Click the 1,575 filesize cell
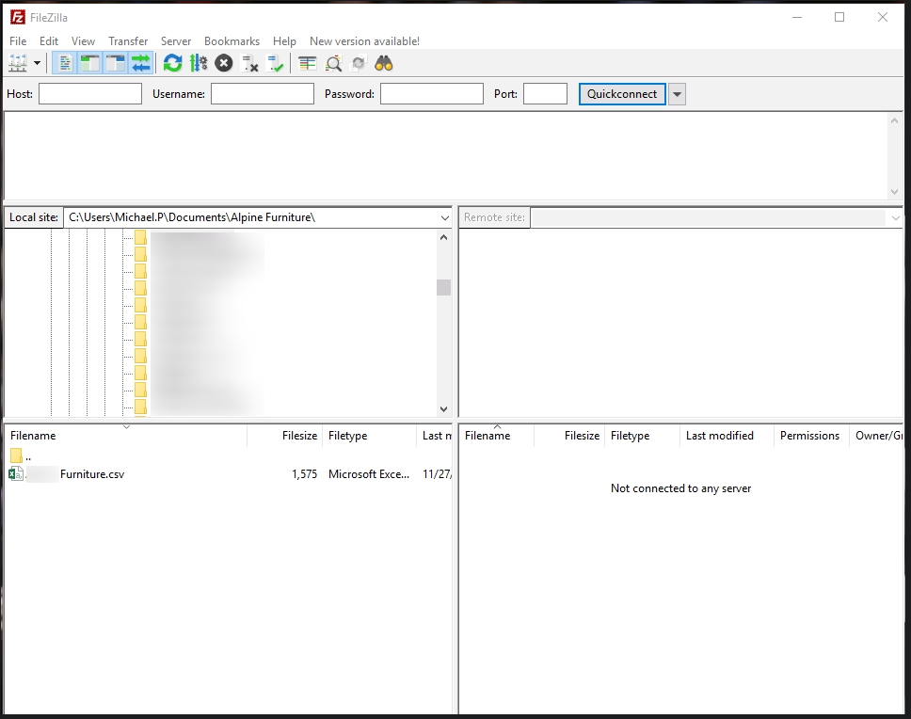The image size is (911, 719). (304, 474)
